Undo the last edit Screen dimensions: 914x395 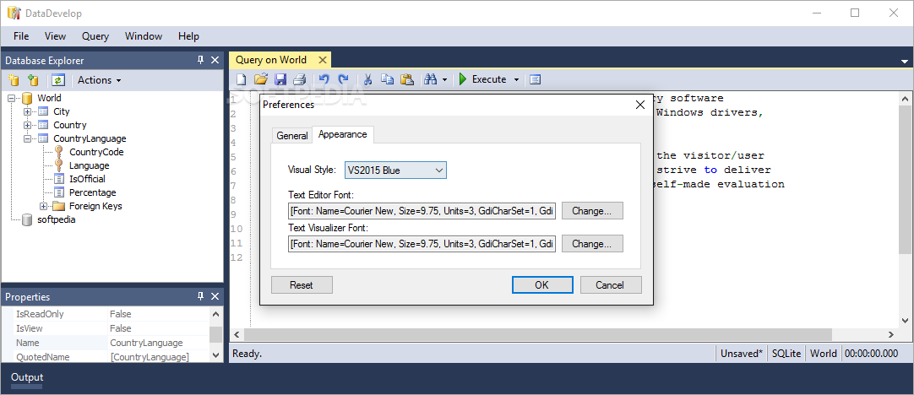point(324,79)
